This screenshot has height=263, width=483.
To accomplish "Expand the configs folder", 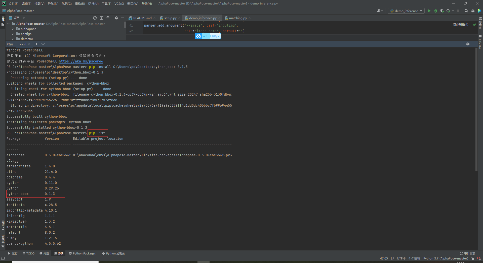I will pos(13,34).
